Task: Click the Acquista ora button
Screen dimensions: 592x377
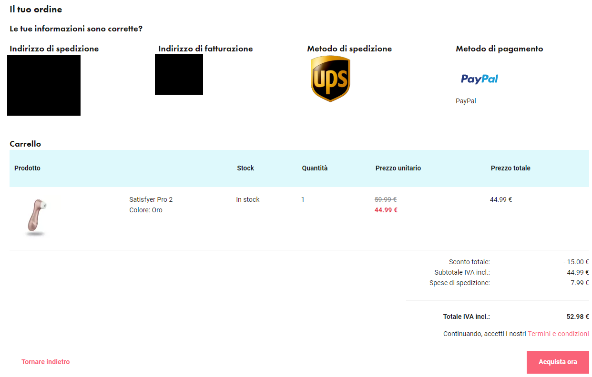Action: pos(558,362)
